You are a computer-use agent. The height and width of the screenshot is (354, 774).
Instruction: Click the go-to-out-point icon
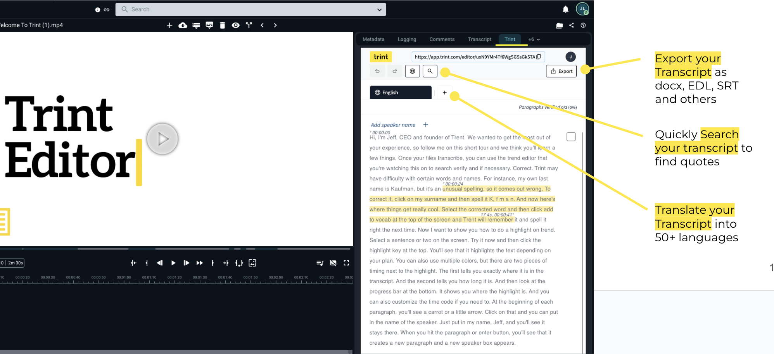[x=226, y=263]
